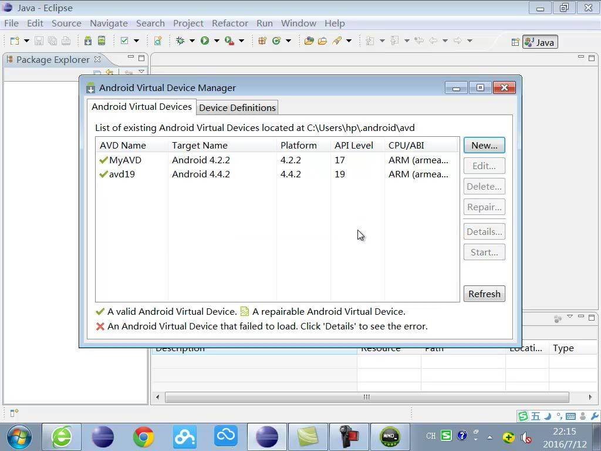Open the Window menu
601x451 pixels.
click(299, 23)
